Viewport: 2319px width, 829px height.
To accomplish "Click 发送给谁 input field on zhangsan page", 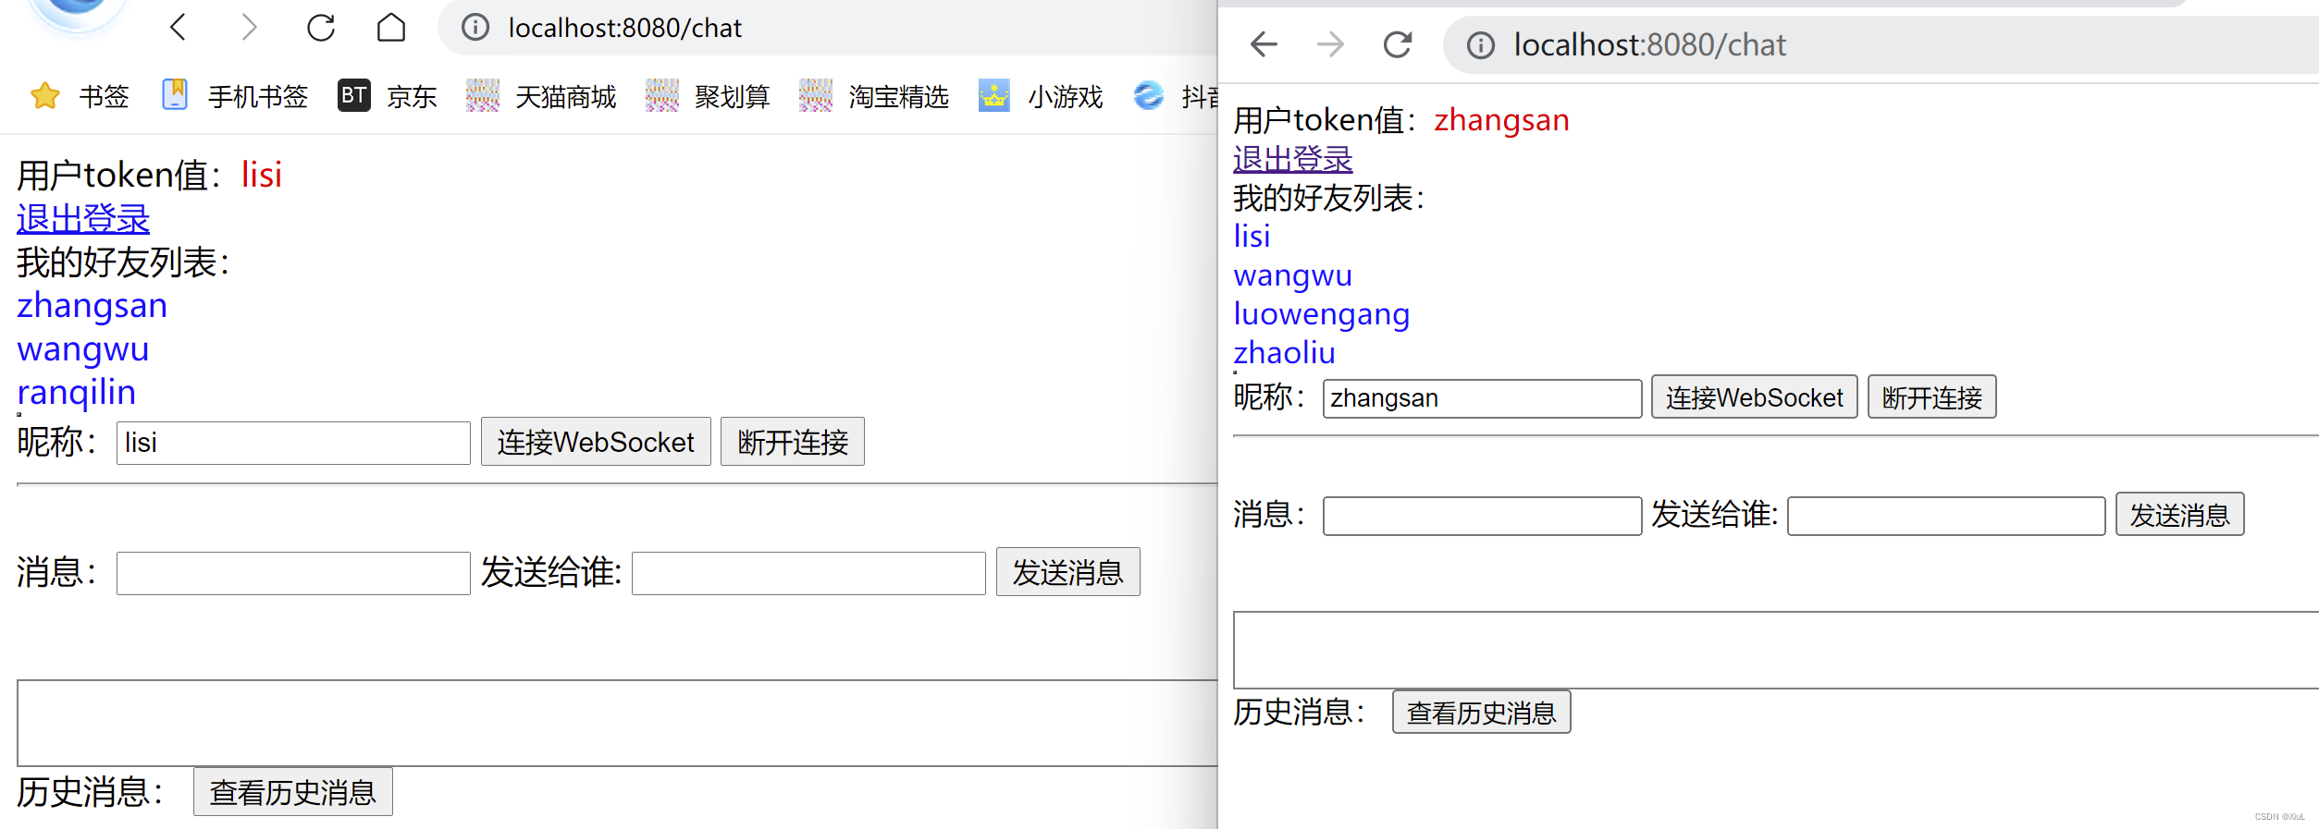I will point(1947,516).
